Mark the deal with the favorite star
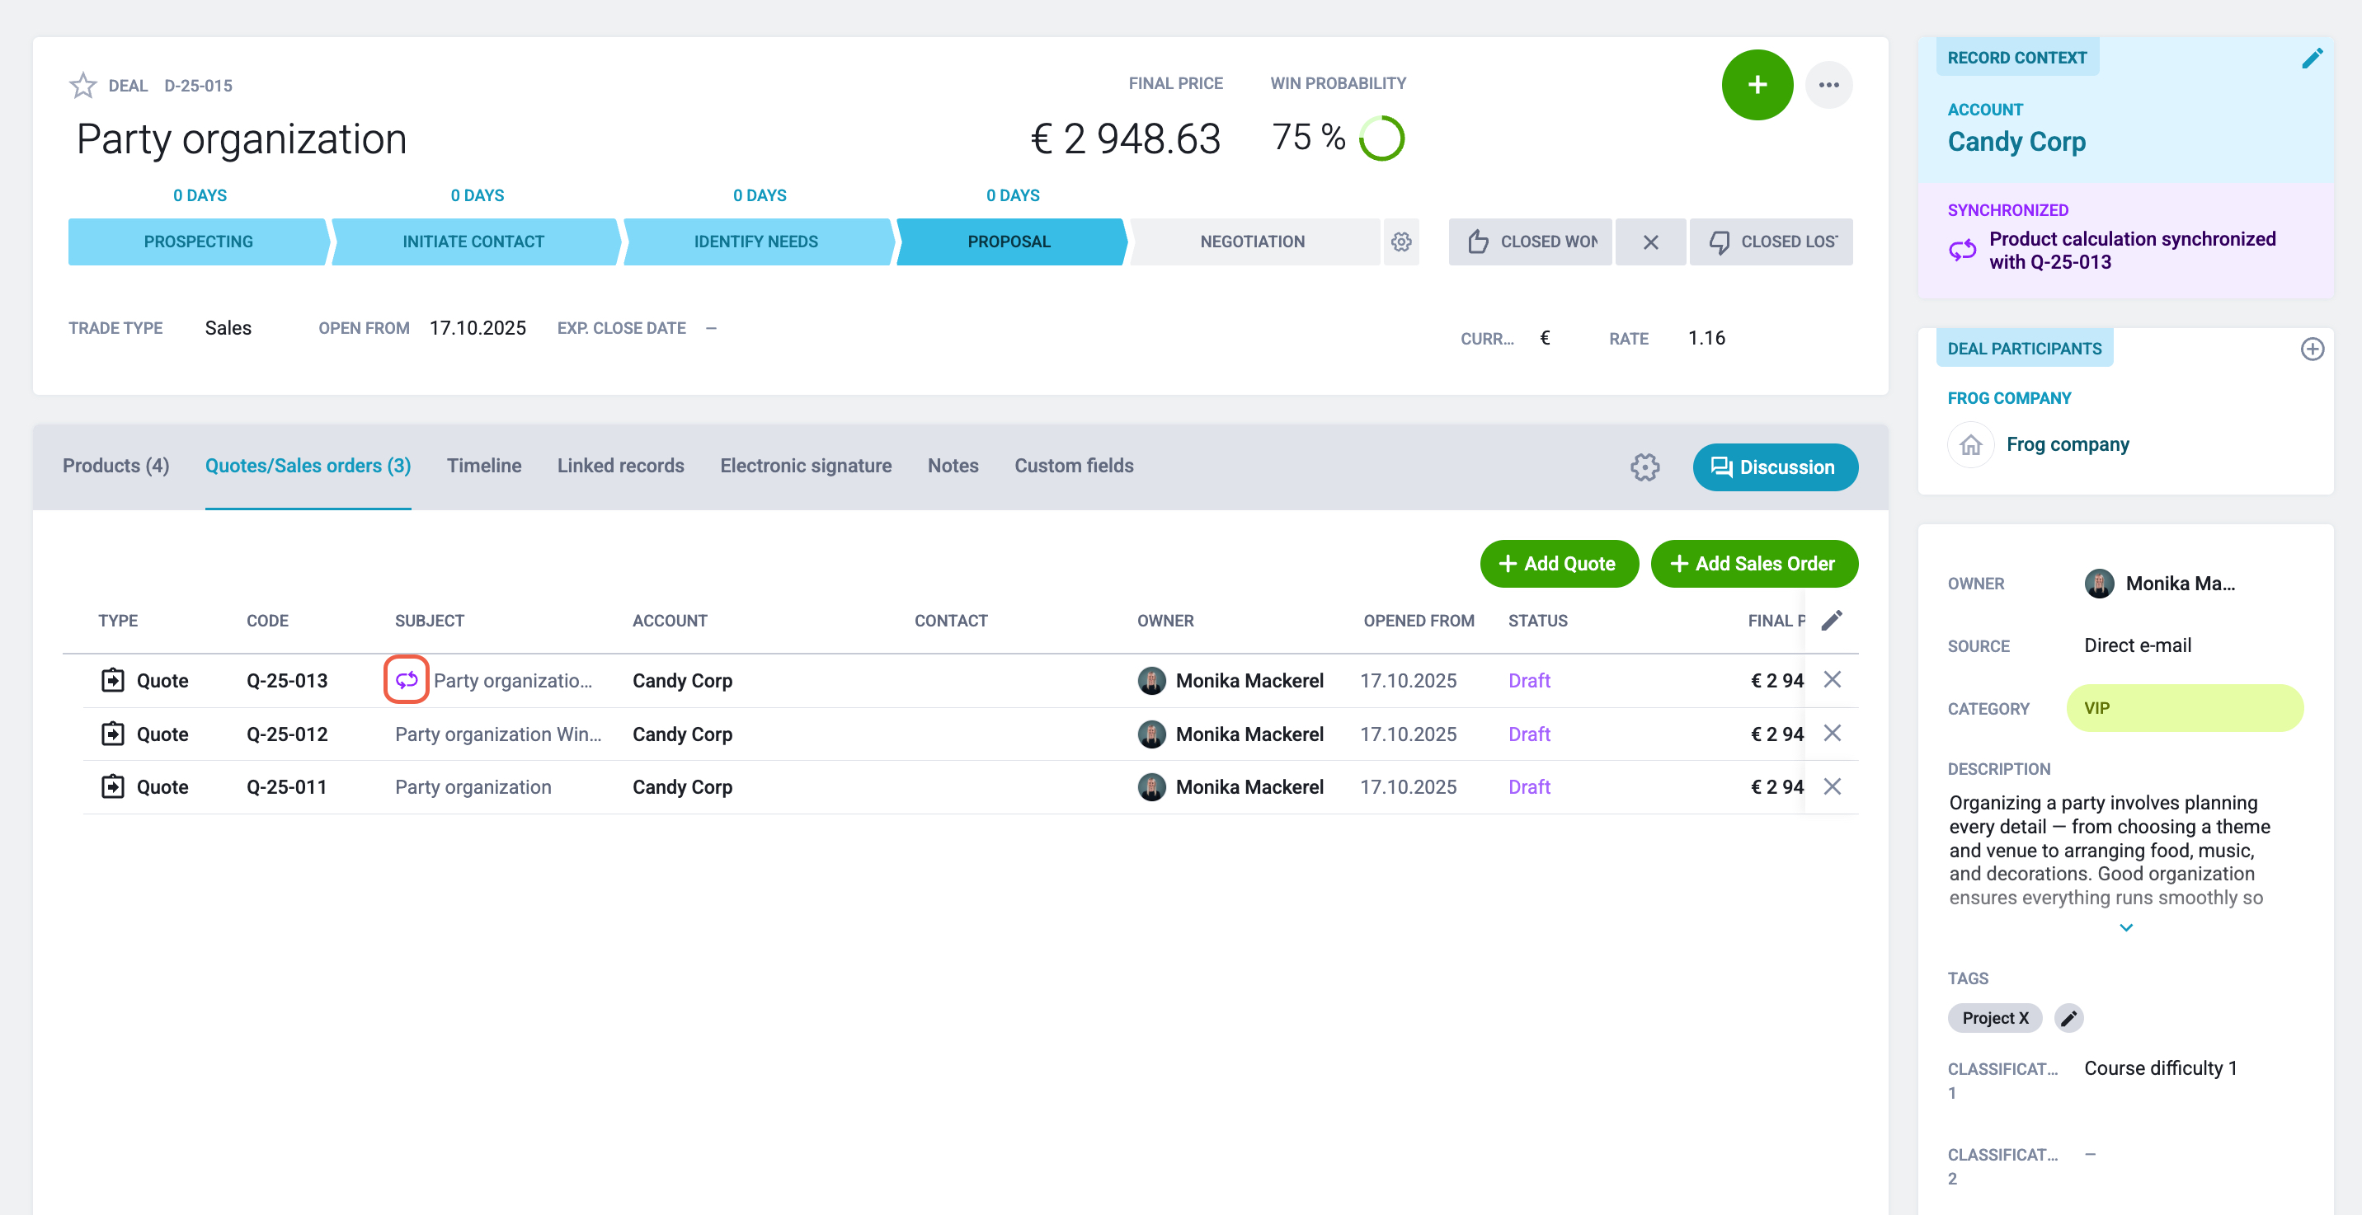This screenshot has width=2362, height=1215. [82, 85]
